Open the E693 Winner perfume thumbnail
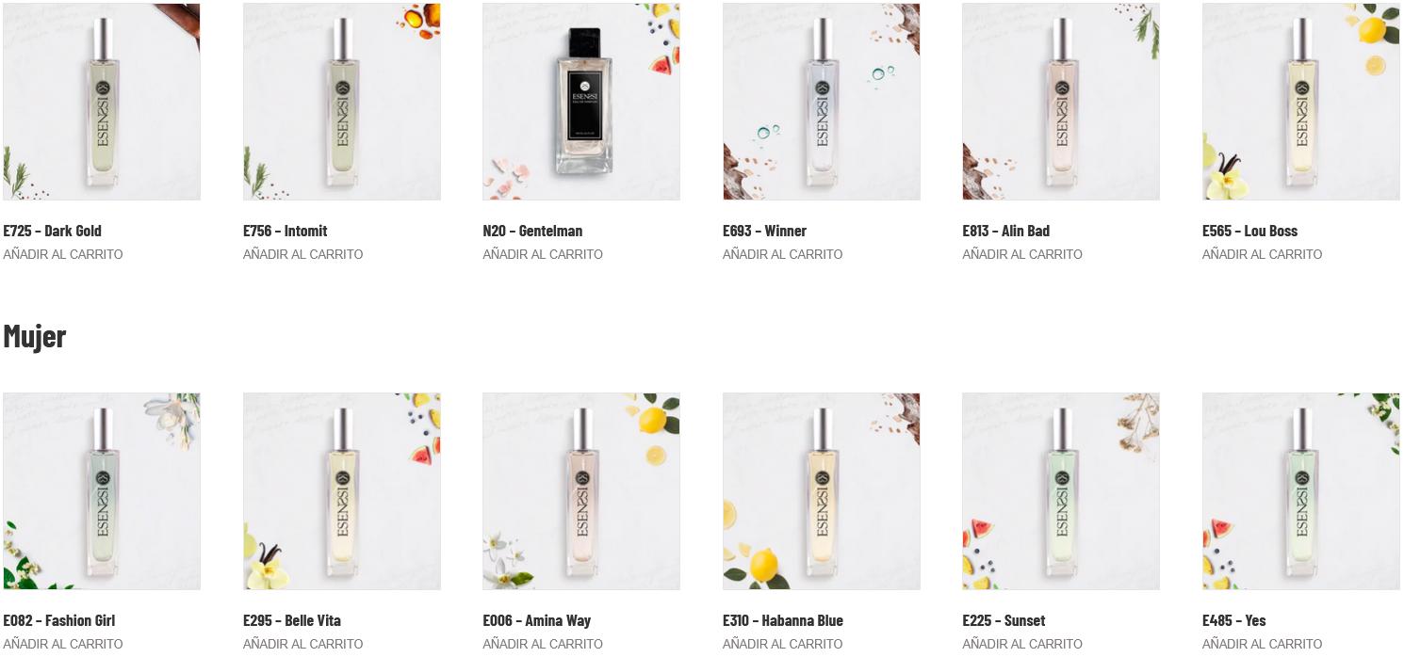 (x=822, y=102)
